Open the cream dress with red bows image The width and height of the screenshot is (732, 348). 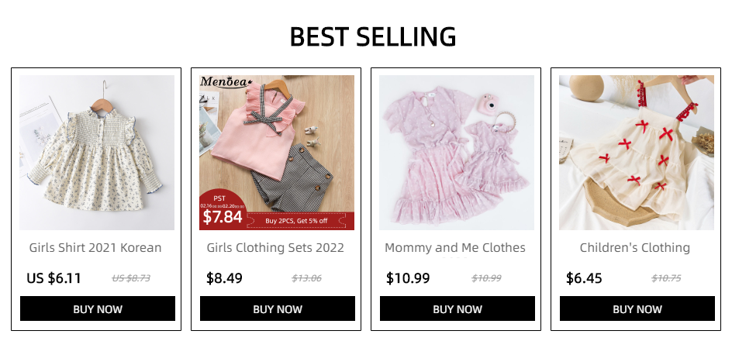(x=637, y=153)
